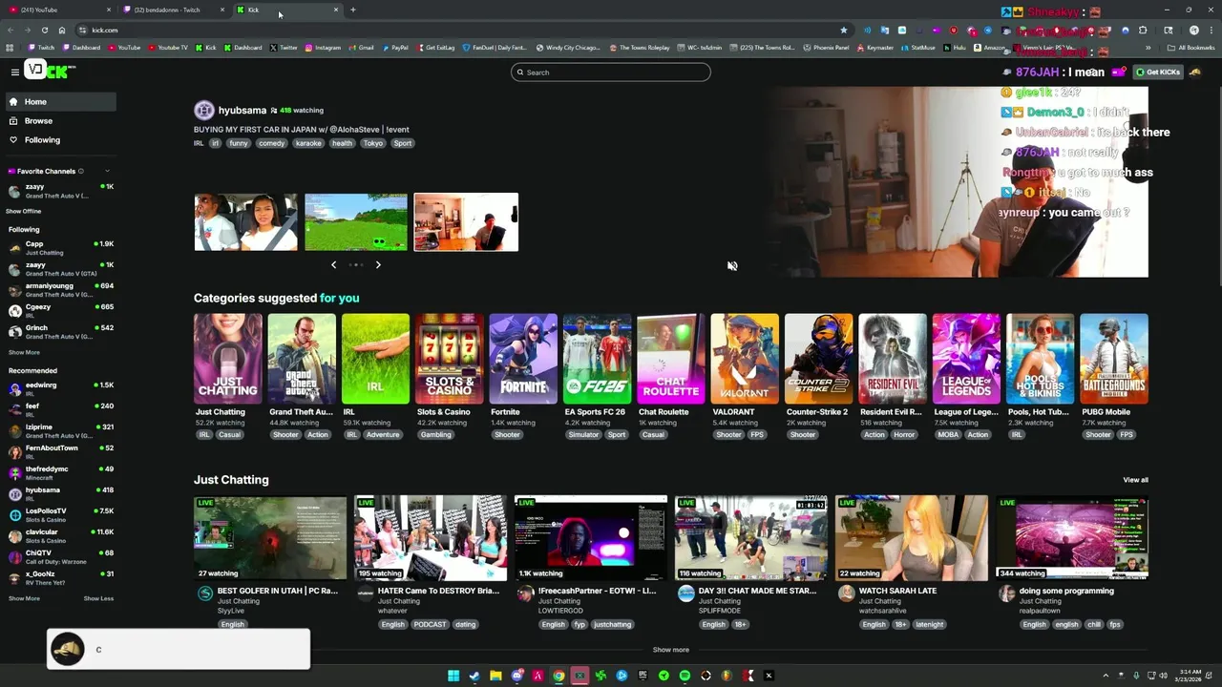
Task: Open WATCH SARAH LATE stream thumbnail
Action: (912, 538)
